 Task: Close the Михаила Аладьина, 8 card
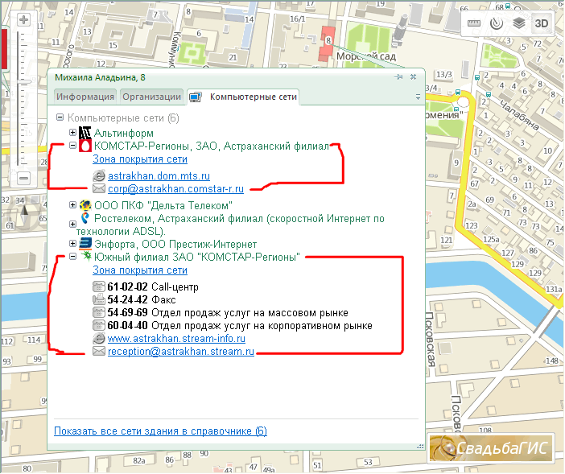coord(414,76)
